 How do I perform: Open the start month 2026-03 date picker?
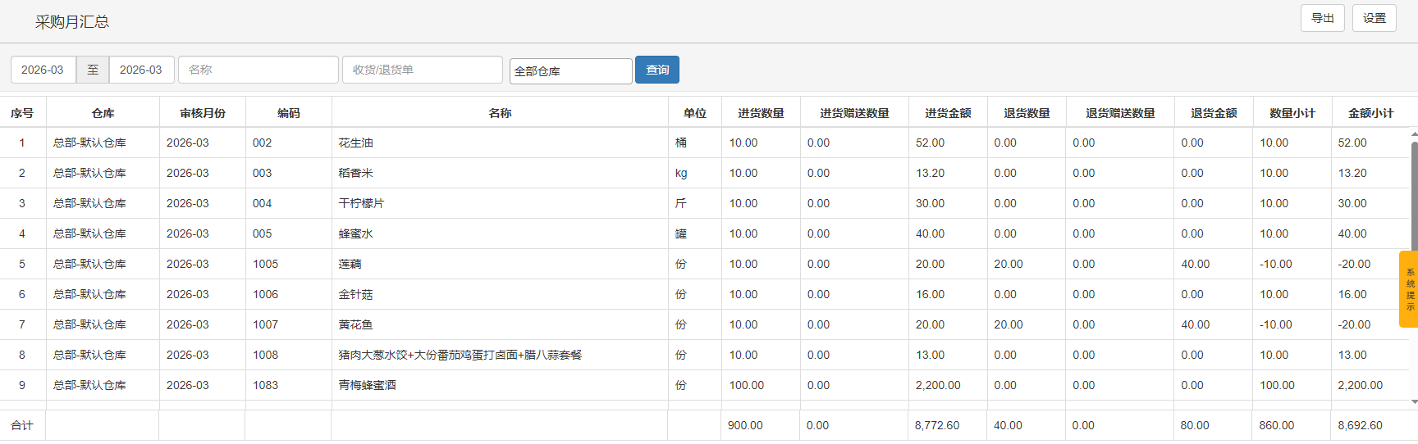[43, 70]
